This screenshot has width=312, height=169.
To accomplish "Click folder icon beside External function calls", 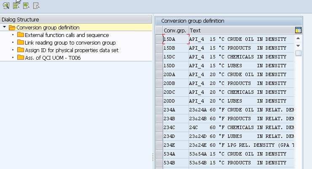I will (x=21, y=35).
